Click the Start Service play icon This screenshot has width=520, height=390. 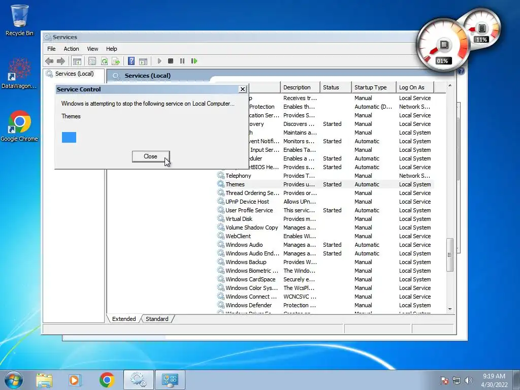coord(159,61)
